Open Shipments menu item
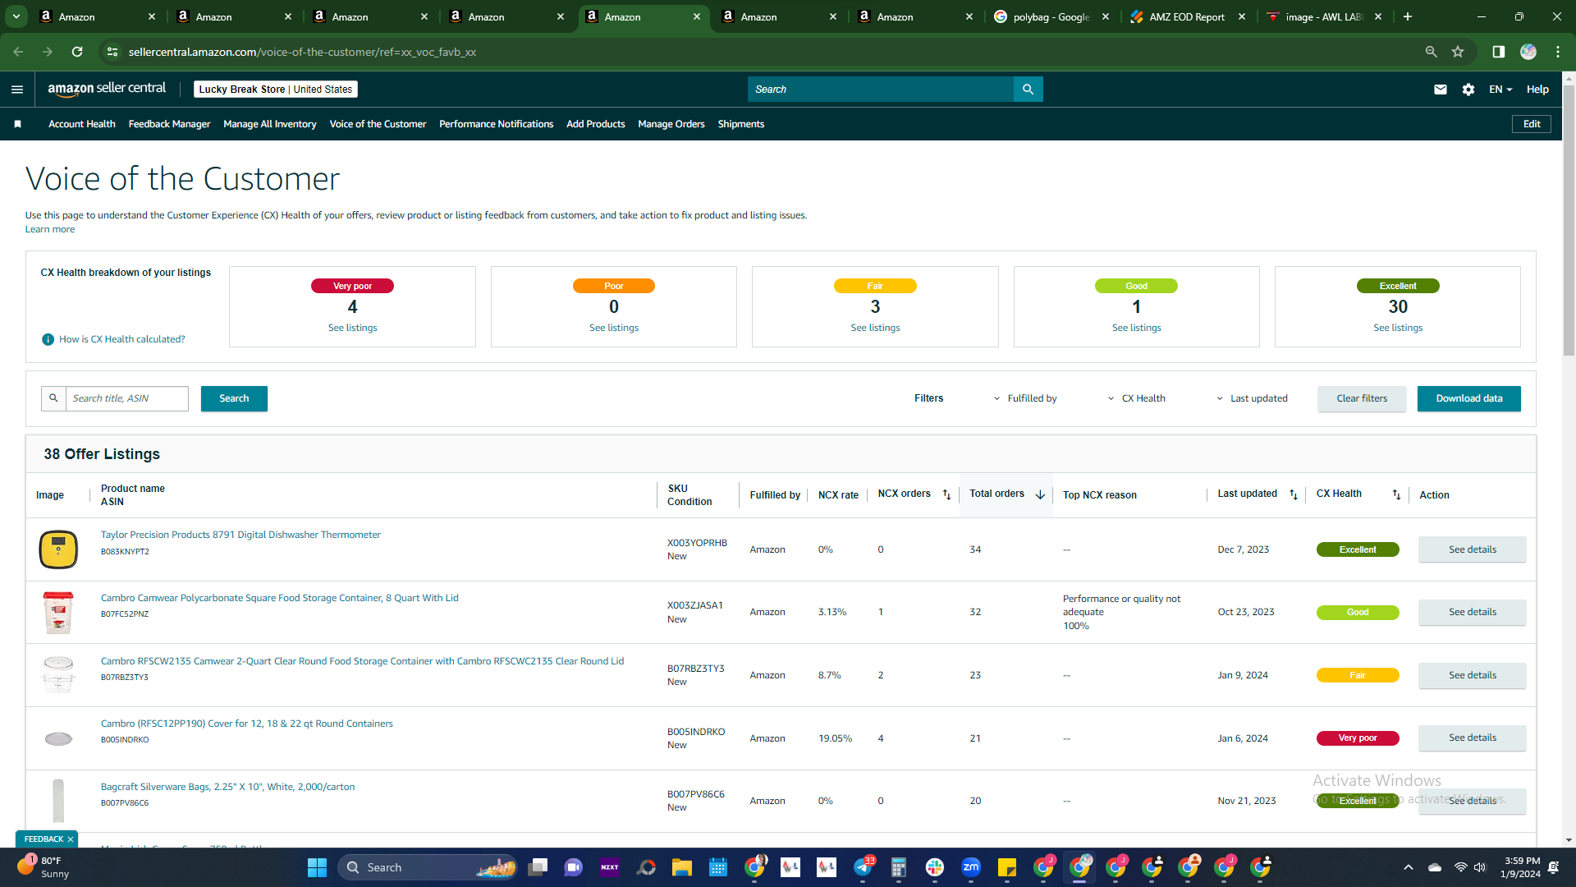Image resolution: width=1576 pixels, height=887 pixels. tap(741, 124)
